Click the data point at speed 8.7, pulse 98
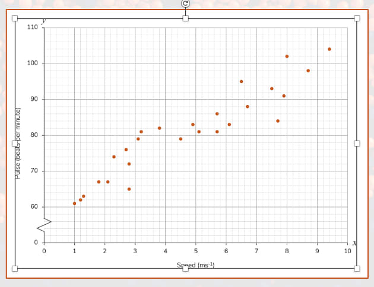The image size is (374, 287). click(x=308, y=71)
